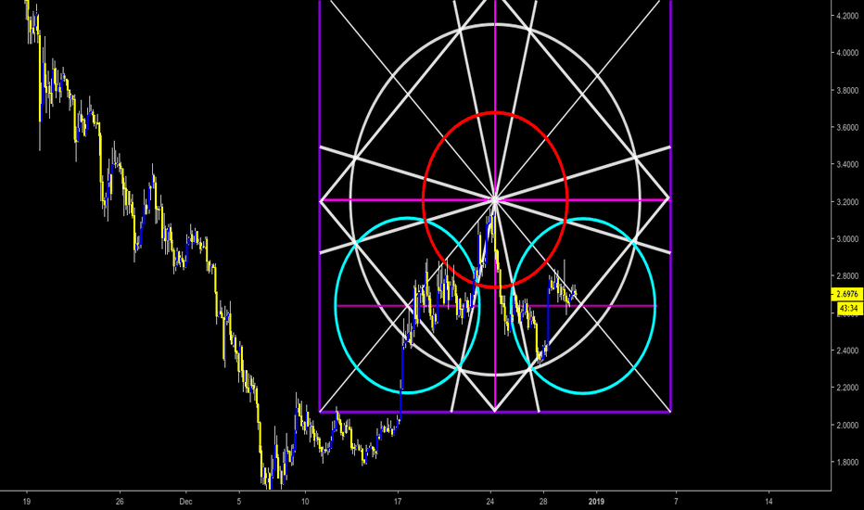Select the 2.4000 price axis label
The image size is (864, 510).
(x=847, y=351)
